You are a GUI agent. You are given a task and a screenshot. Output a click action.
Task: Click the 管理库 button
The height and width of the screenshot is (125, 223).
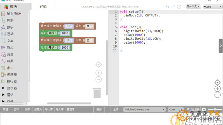pyautogui.click(x=71, y=109)
